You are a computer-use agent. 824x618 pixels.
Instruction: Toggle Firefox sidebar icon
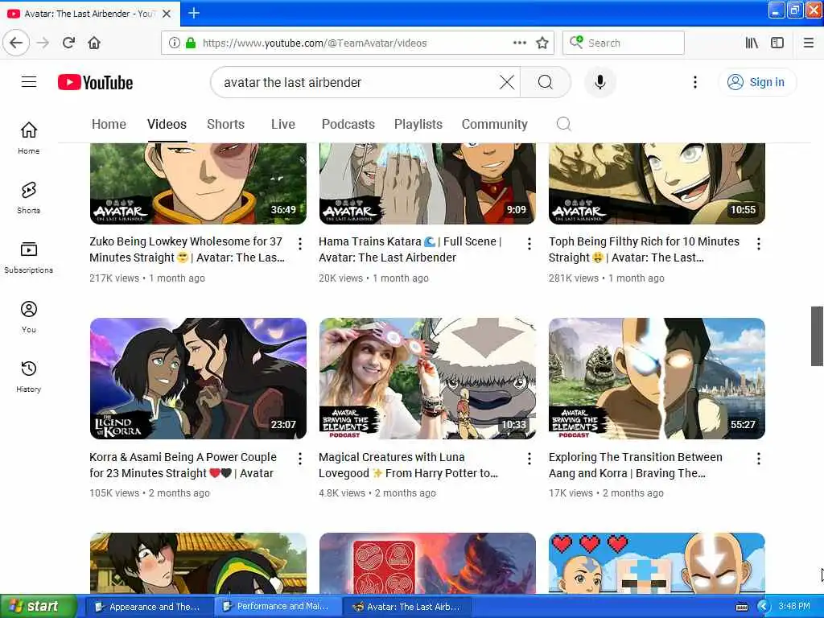(777, 43)
